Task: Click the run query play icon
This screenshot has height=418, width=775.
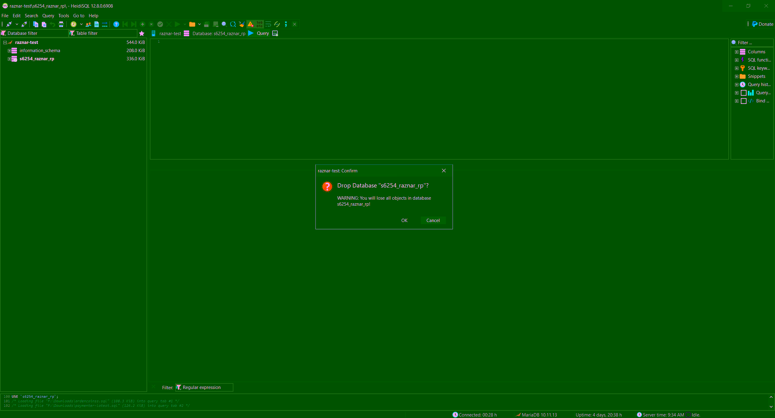Action: 177,24
